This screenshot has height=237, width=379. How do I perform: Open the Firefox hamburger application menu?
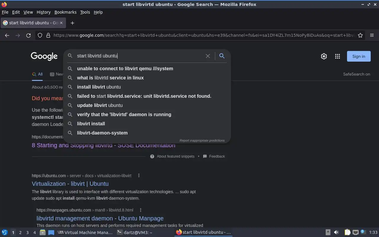pos(372,35)
